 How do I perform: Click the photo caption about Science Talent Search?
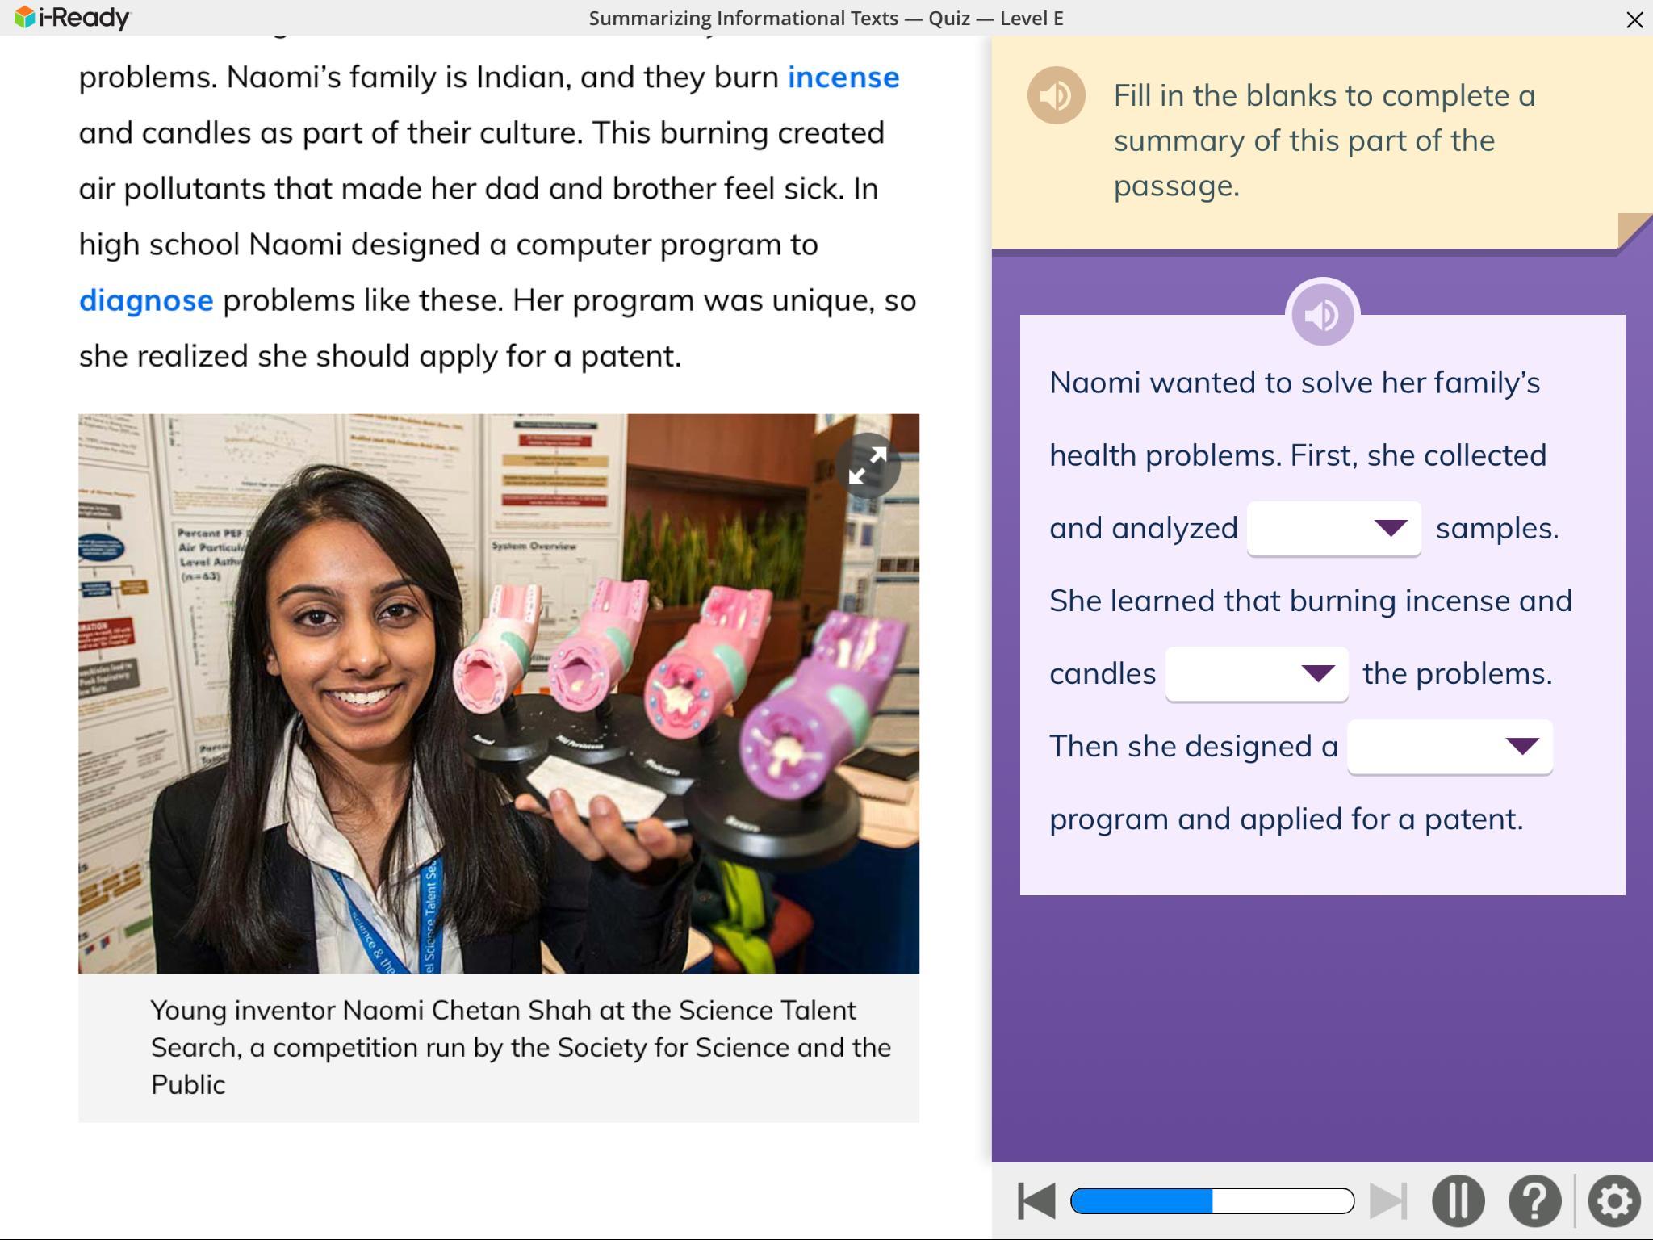[x=521, y=1047]
